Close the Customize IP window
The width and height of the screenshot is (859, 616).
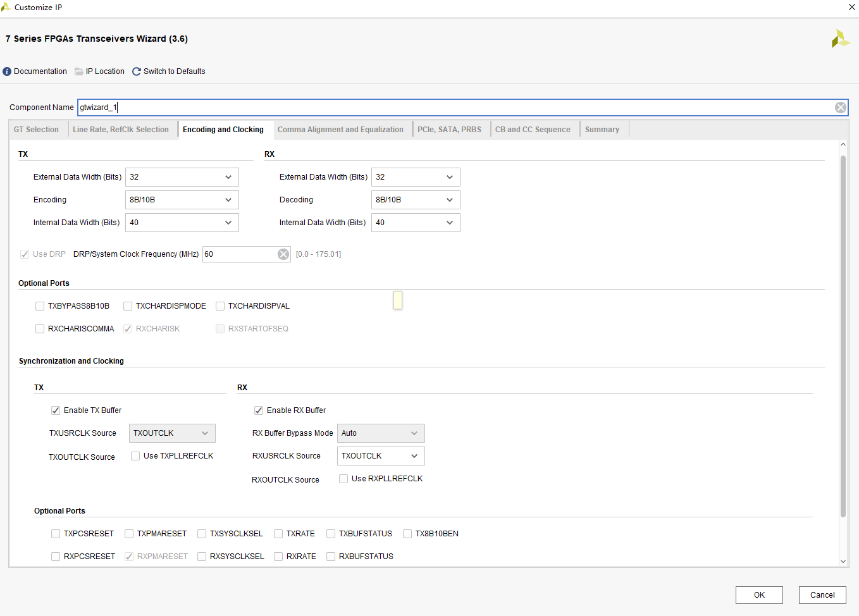click(x=851, y=7)
